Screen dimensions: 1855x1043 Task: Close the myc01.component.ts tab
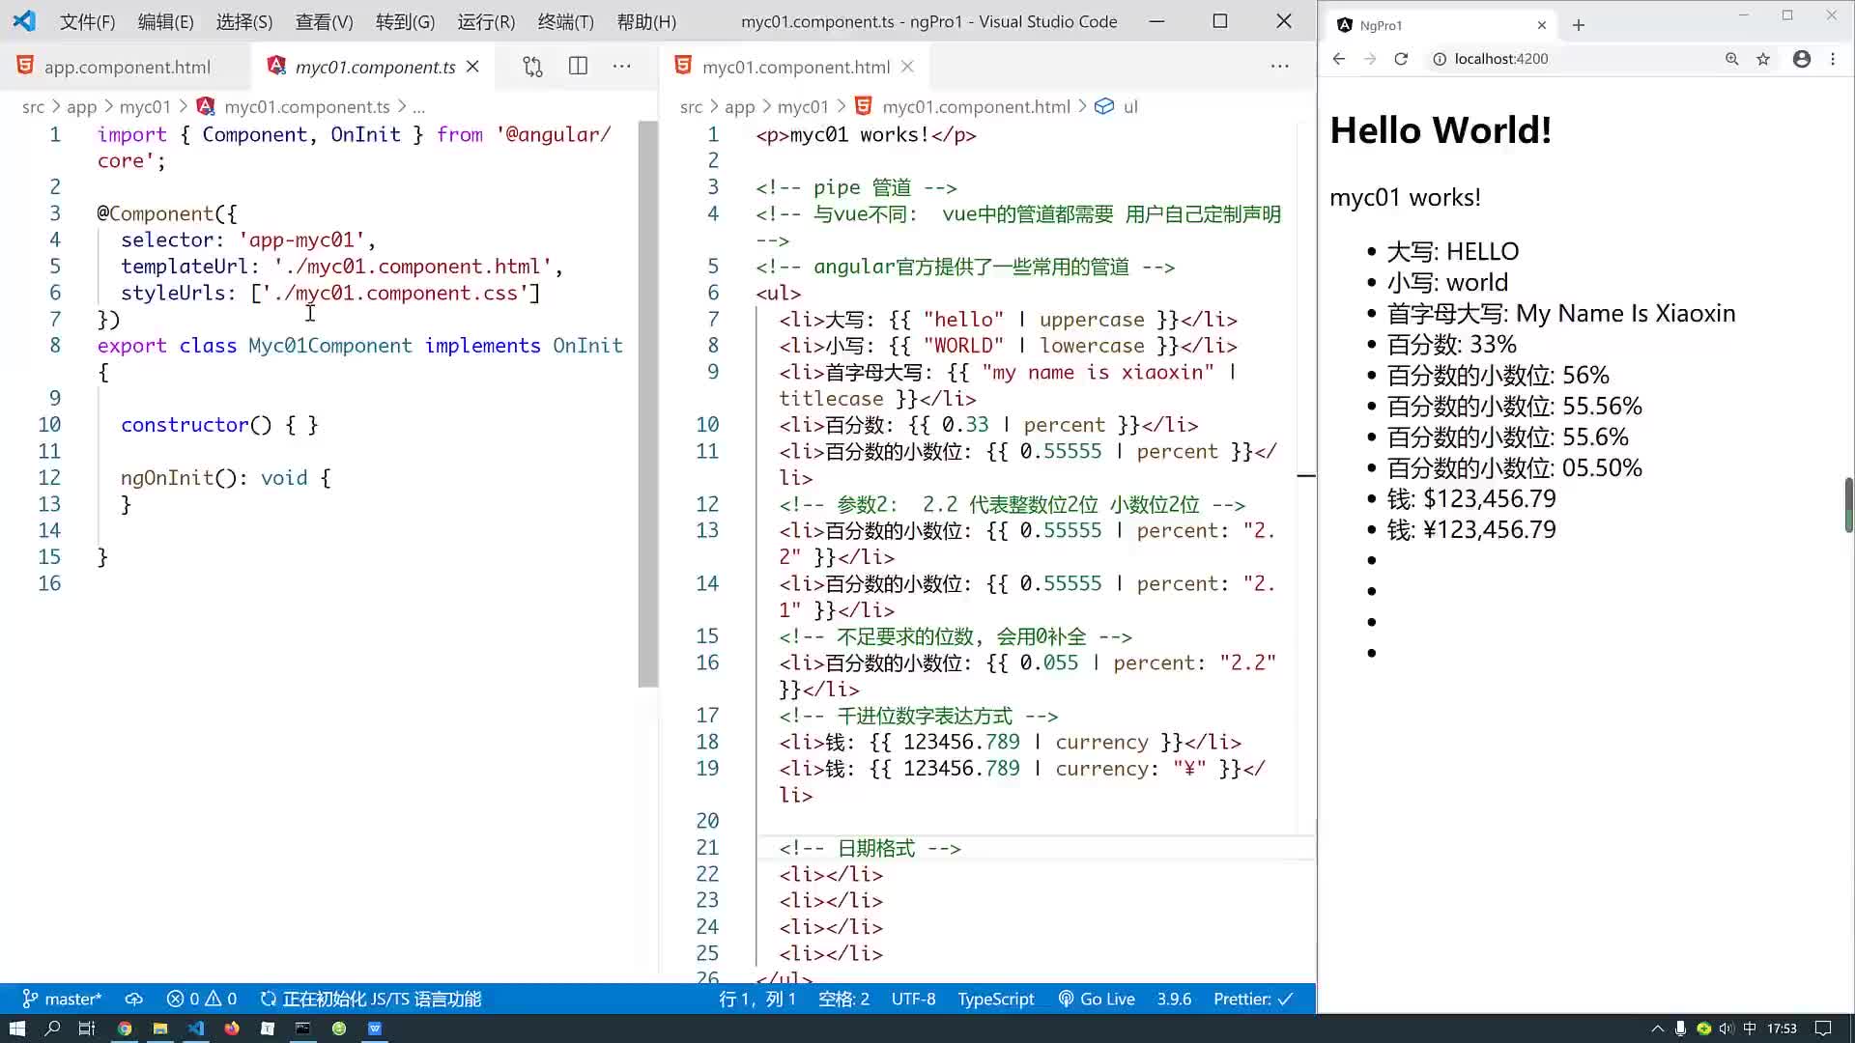[472, 67]
